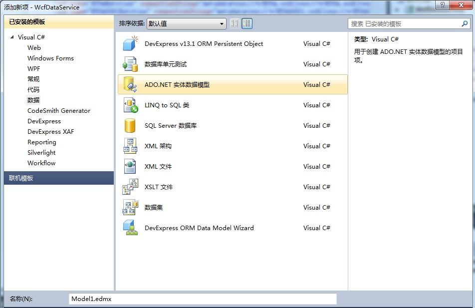The width and height of the screenshot is (475, 308).
Task: Switch to medium icons list view
Action: click(x=247, y=23)
